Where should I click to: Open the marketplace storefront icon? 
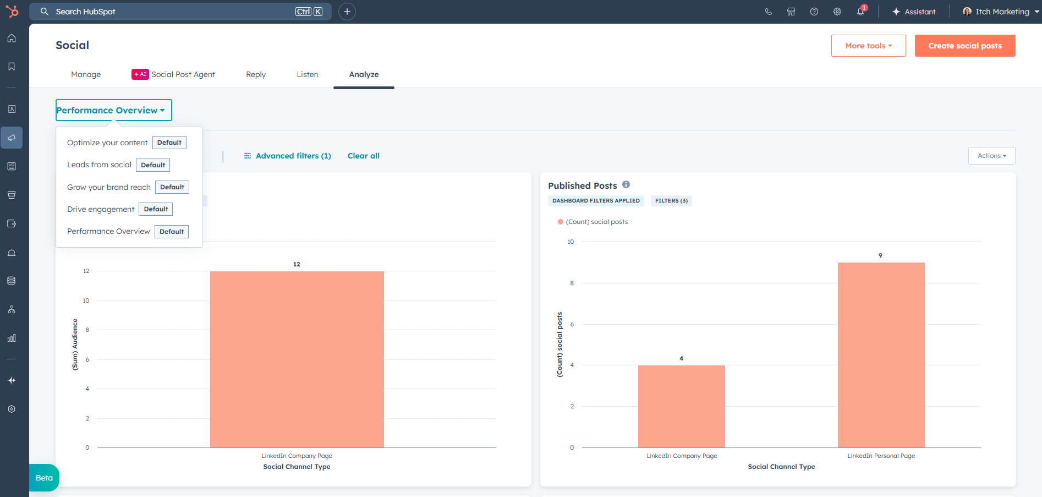coord(791,12)
